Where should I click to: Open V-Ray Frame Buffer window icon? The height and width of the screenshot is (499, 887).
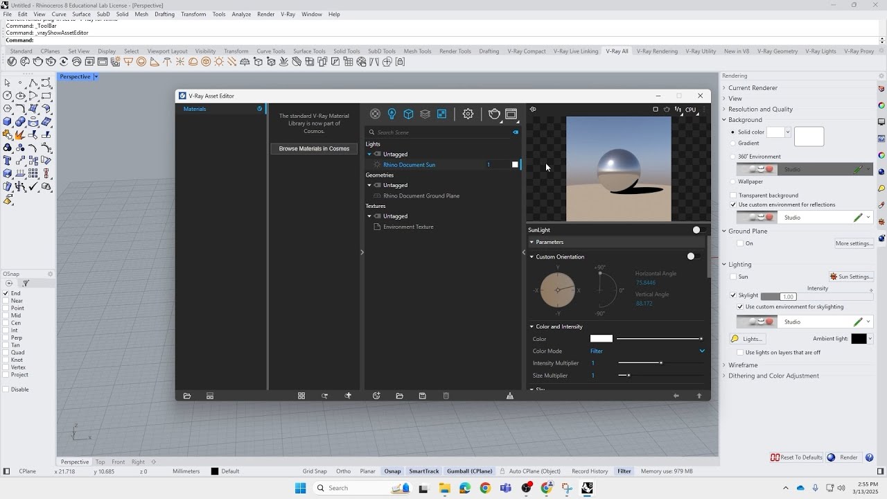(511, 114)
